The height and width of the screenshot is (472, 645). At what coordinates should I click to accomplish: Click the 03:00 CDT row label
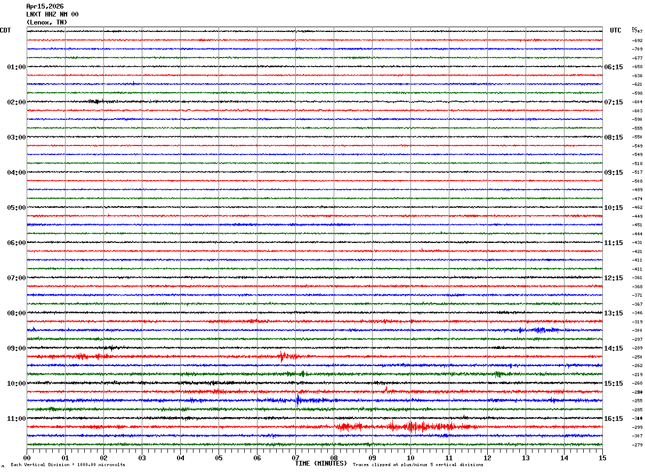pos(17,137)
